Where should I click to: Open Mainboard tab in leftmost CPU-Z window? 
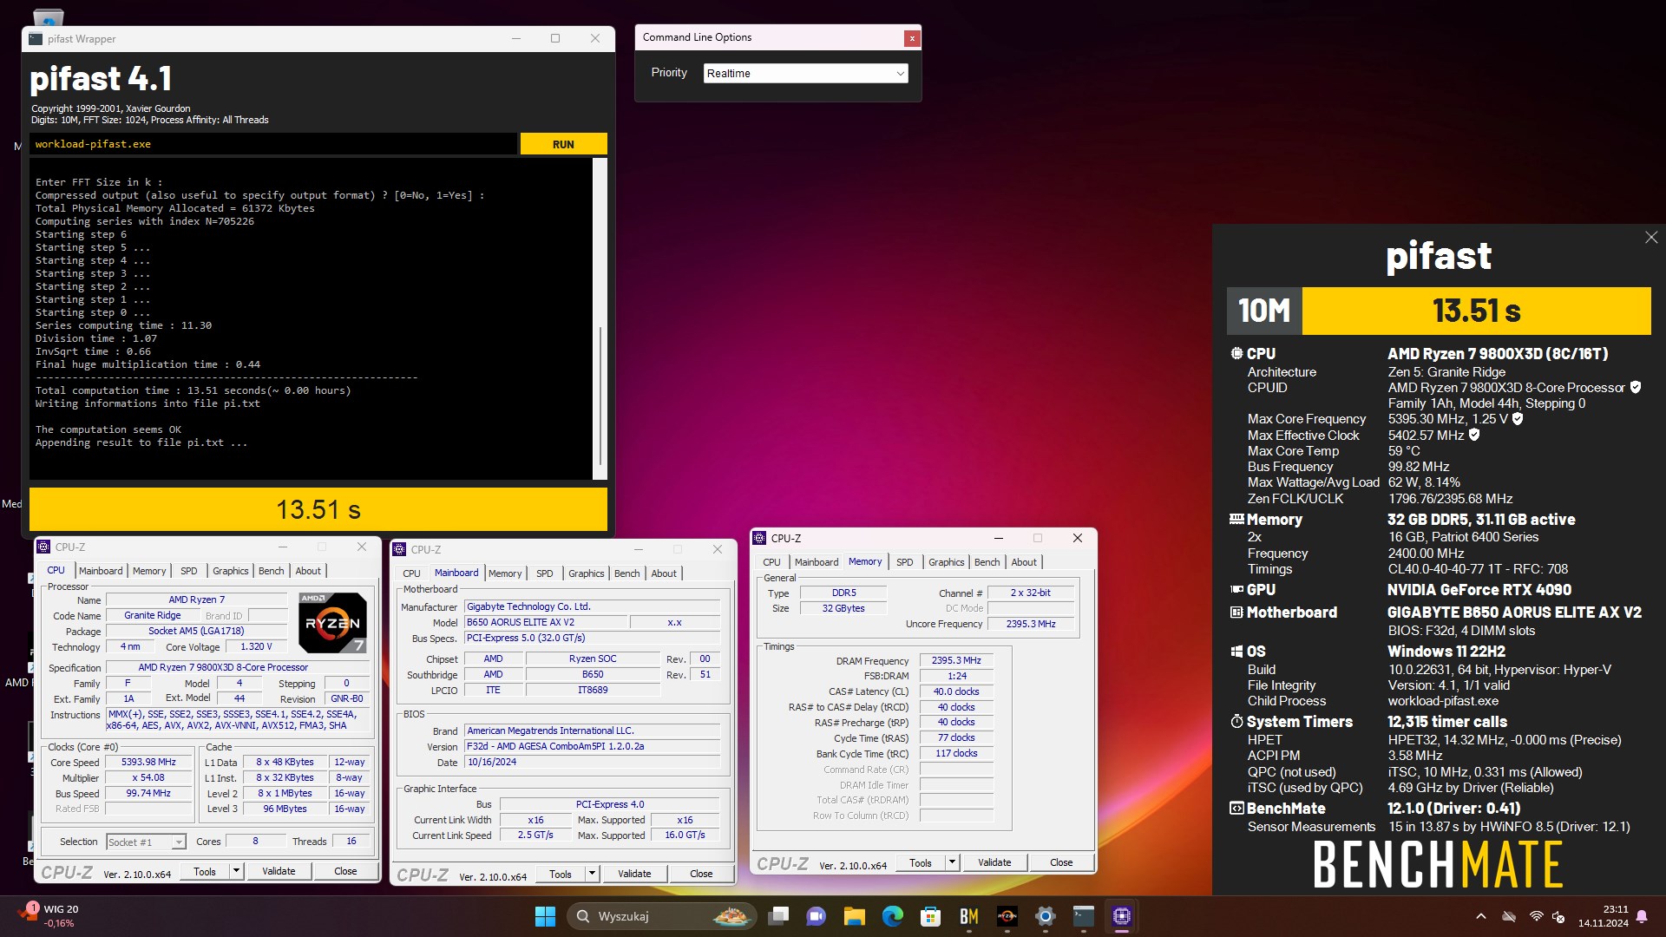coord(101,572)
